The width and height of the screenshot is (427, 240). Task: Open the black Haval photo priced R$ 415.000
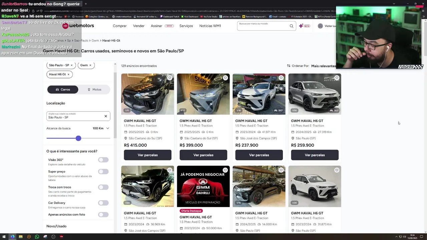click(147, 94)
